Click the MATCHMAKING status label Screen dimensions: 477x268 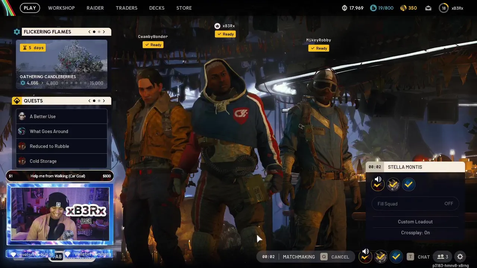[x=299, y=257]
